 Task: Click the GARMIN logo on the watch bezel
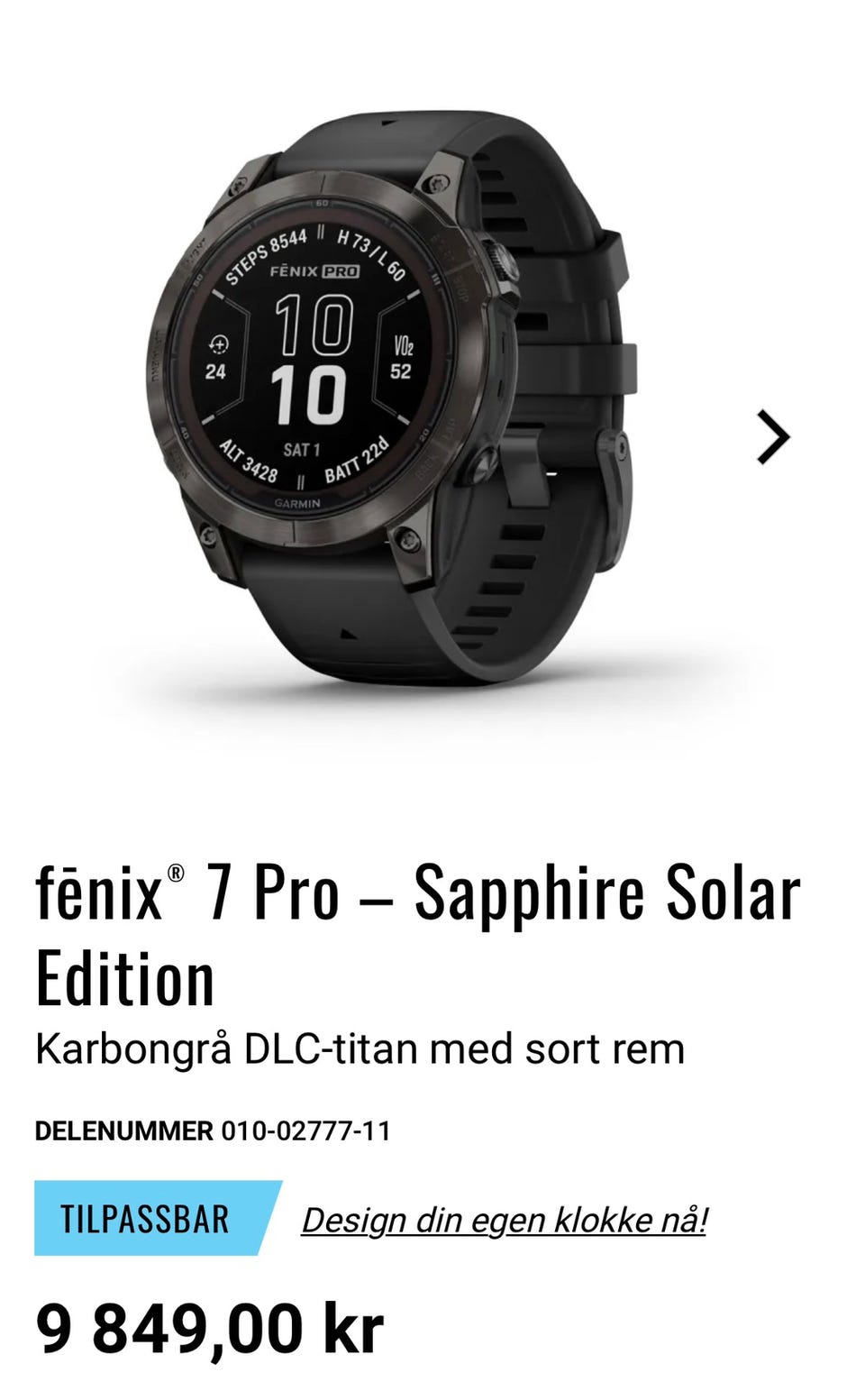296,504
